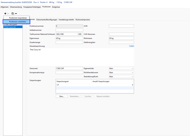
Task: Click the Gefahrengüter input field
Action: click(121, 42)
